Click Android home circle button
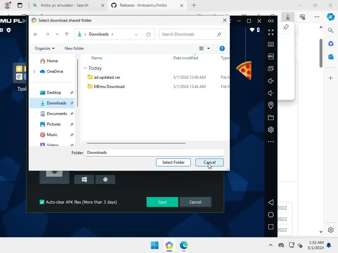Viewport: 338px width, 253px height. pos(271,215)
